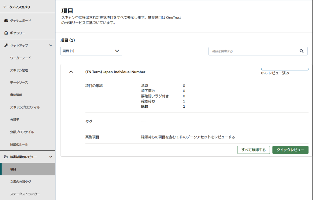313x200 pixels.
Task: Open スキャンプロファイル menu item
Action: click(x=25, y=107)
